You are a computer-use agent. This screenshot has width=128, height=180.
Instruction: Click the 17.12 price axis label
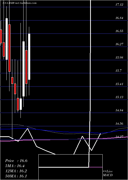(119, 5)
